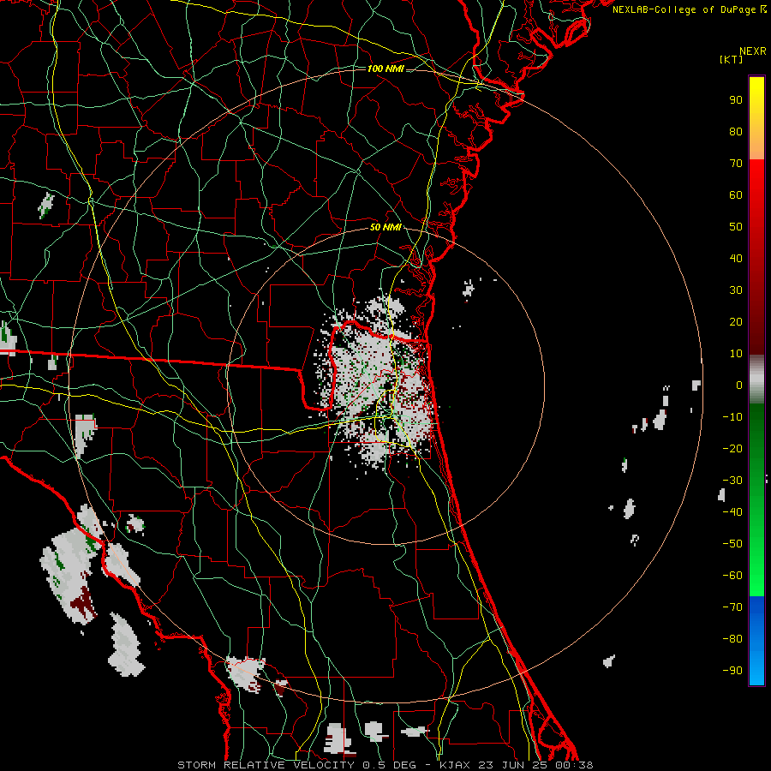
Task: Click the -70 value on the velocity scale
Action: point(732,607)
